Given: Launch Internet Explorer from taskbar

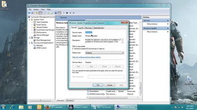Looking at the screenshot, I should (12, 107).
